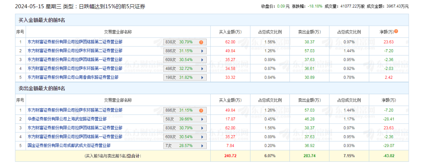Click the buy amount 7.84 cell
Screen dimensions: 422x168
231,146
